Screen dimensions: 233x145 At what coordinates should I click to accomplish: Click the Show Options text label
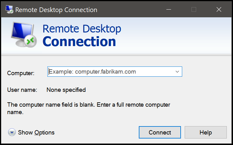36,133
